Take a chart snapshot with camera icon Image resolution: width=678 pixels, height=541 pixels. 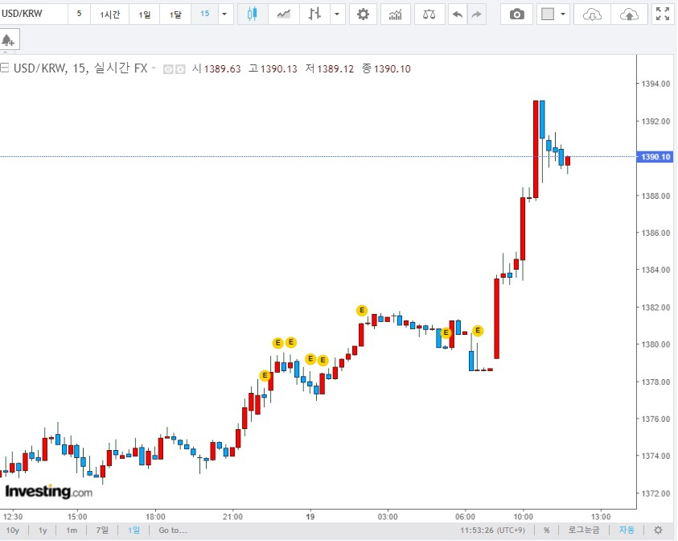(516, 14)
